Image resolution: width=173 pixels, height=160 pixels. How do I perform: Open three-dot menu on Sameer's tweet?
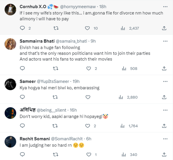(x=165, y=81)
